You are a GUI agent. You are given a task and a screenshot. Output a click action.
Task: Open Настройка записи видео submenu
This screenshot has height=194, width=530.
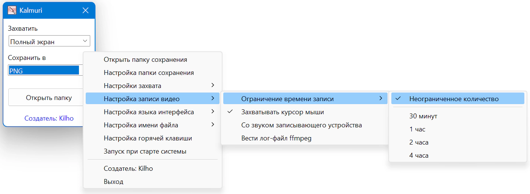tap(153, 99)
